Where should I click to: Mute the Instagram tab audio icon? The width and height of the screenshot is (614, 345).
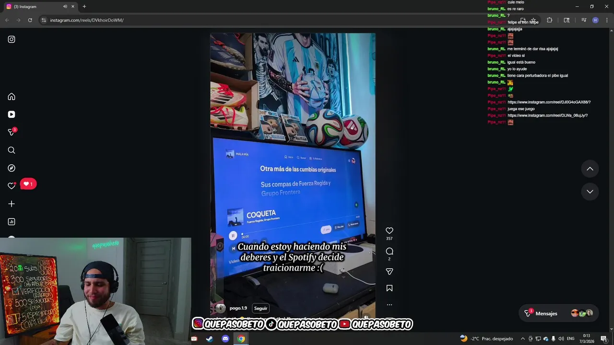pos(65,7)
